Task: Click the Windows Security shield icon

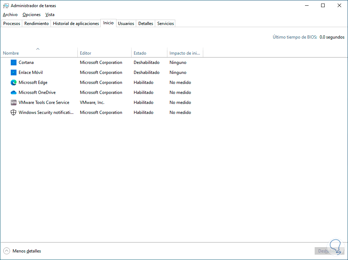Action: pyautogui.click(x=14, y=112)
